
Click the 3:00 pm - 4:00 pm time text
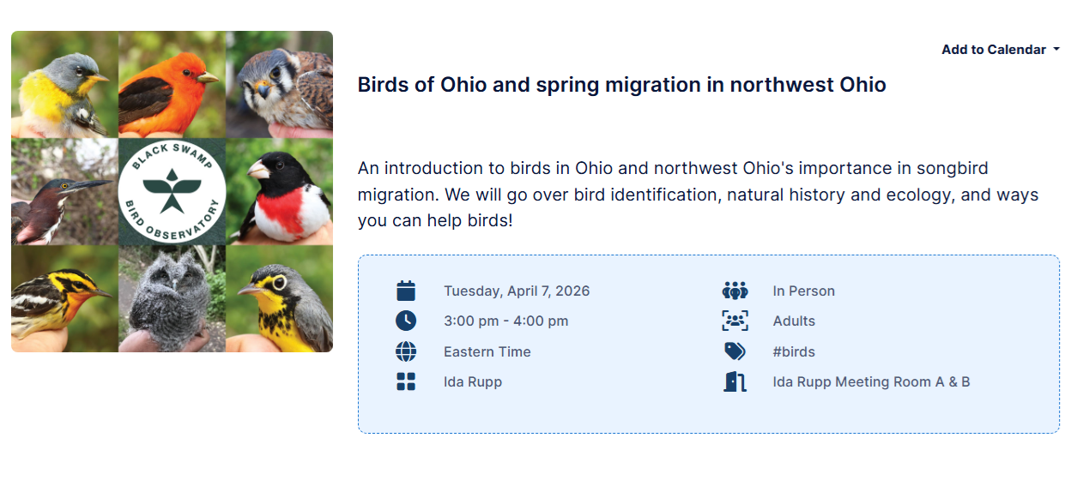coord(505,321)
